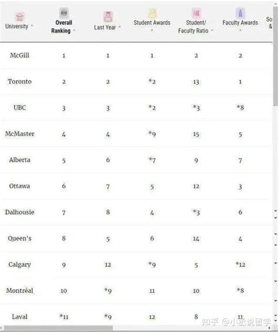Screen dimensions: 278x334
Task: Click the Montréal university name
Action: tap(19, 290)
